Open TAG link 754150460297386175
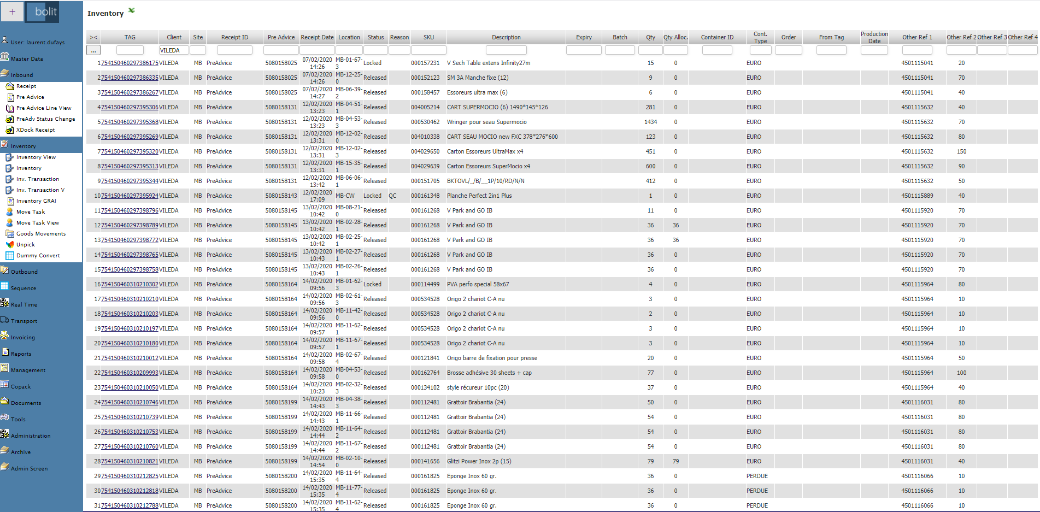Image resolution: width=1040 pixels, height=512 pixels. click(x=130, y=63)
